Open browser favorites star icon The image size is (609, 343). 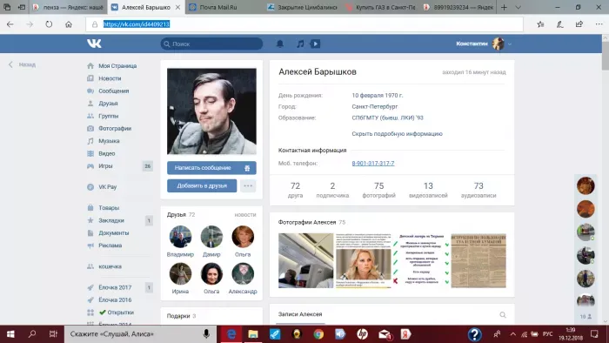540,24
